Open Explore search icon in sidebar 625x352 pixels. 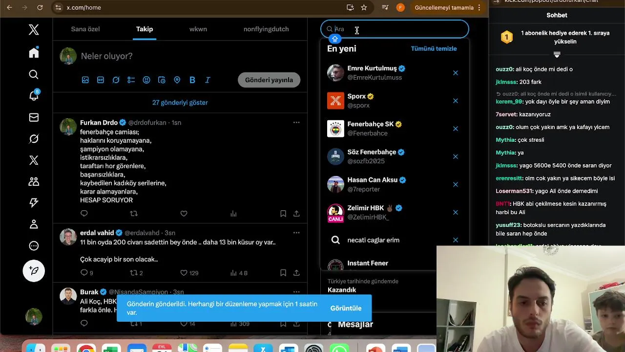[34, 74]
